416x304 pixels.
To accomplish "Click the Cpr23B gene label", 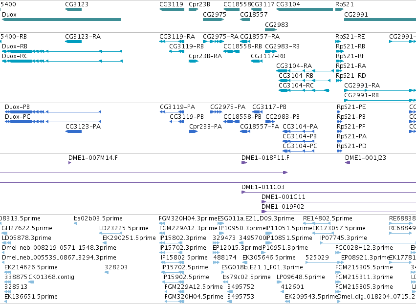I will [199, 4].
